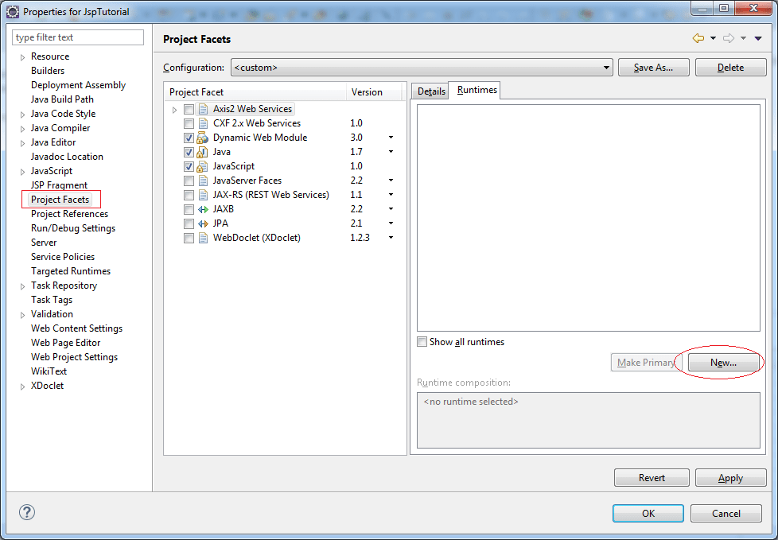Open the view menu triangle icon
Image resolution: width=778 pixels, height=540 pixels.
click(x=756, y=38)
